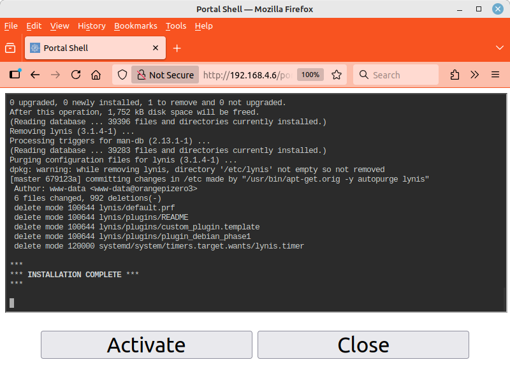Click the Firefox View icon
Screen dimensions: 510x376
(x=10, y=48)
